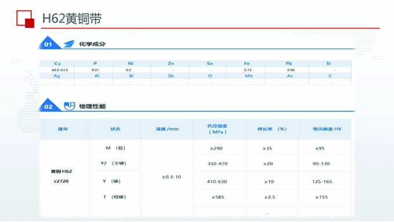Select the Zn column header cell

(170, 64)
